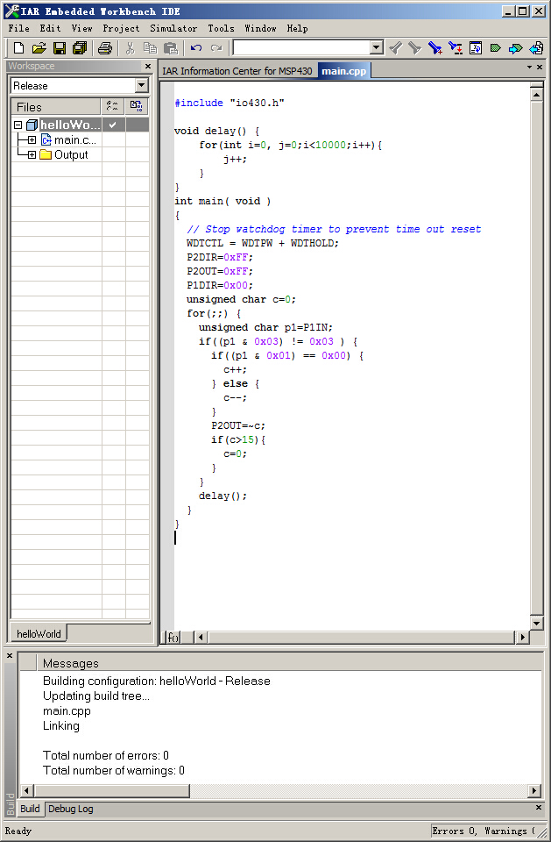Switch to the Build messages tab
Image resolution: width=551 pixels, height=842 pixels.
30,809
